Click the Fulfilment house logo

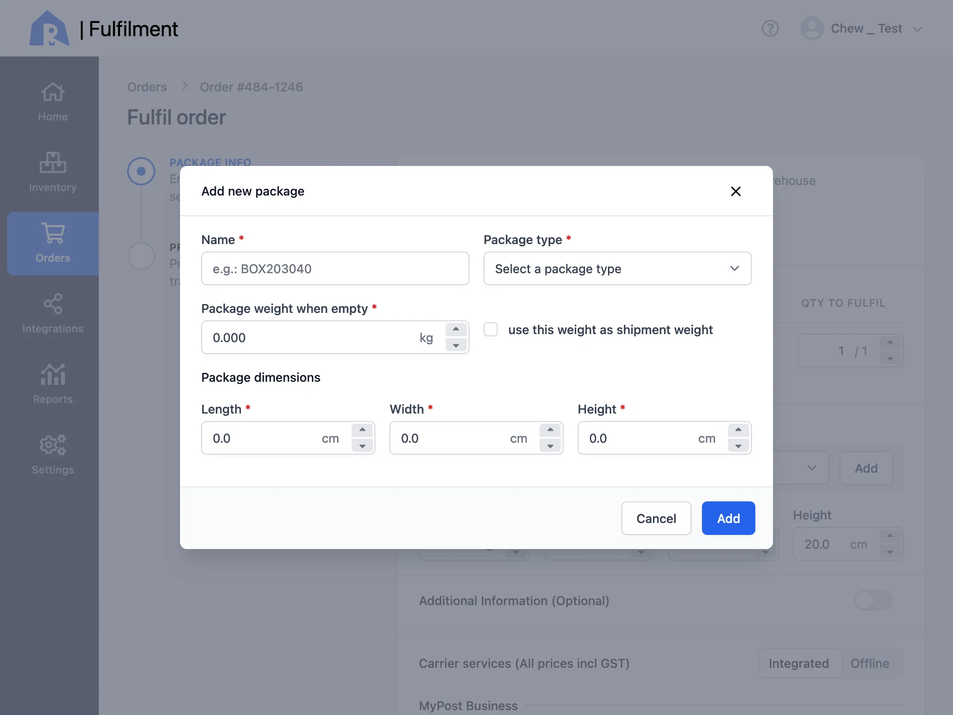click(x=49, y=28)
